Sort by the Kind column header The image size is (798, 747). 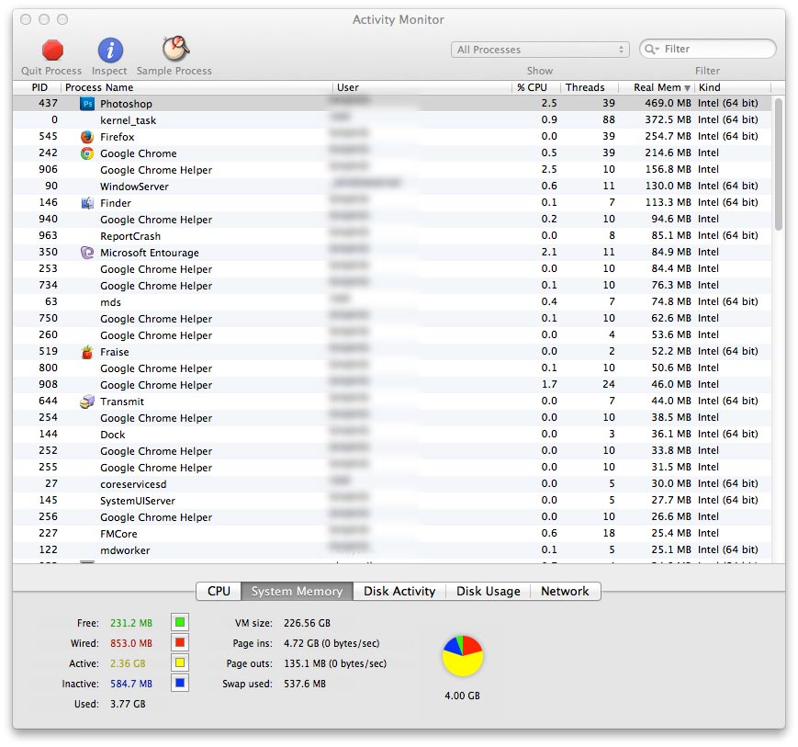point(733,87)
